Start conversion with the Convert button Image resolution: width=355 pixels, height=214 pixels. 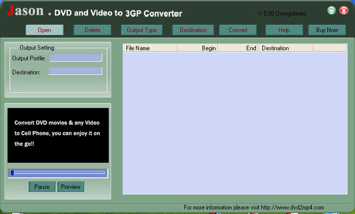point(238,30)
